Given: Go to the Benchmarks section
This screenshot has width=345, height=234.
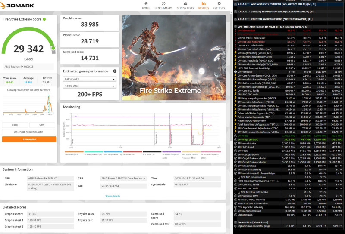Looking at the screenshot, I should tap(163, 6).
